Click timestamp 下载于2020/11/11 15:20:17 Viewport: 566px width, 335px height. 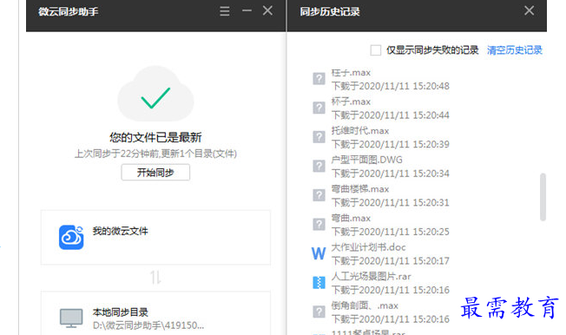coord(391,261)
